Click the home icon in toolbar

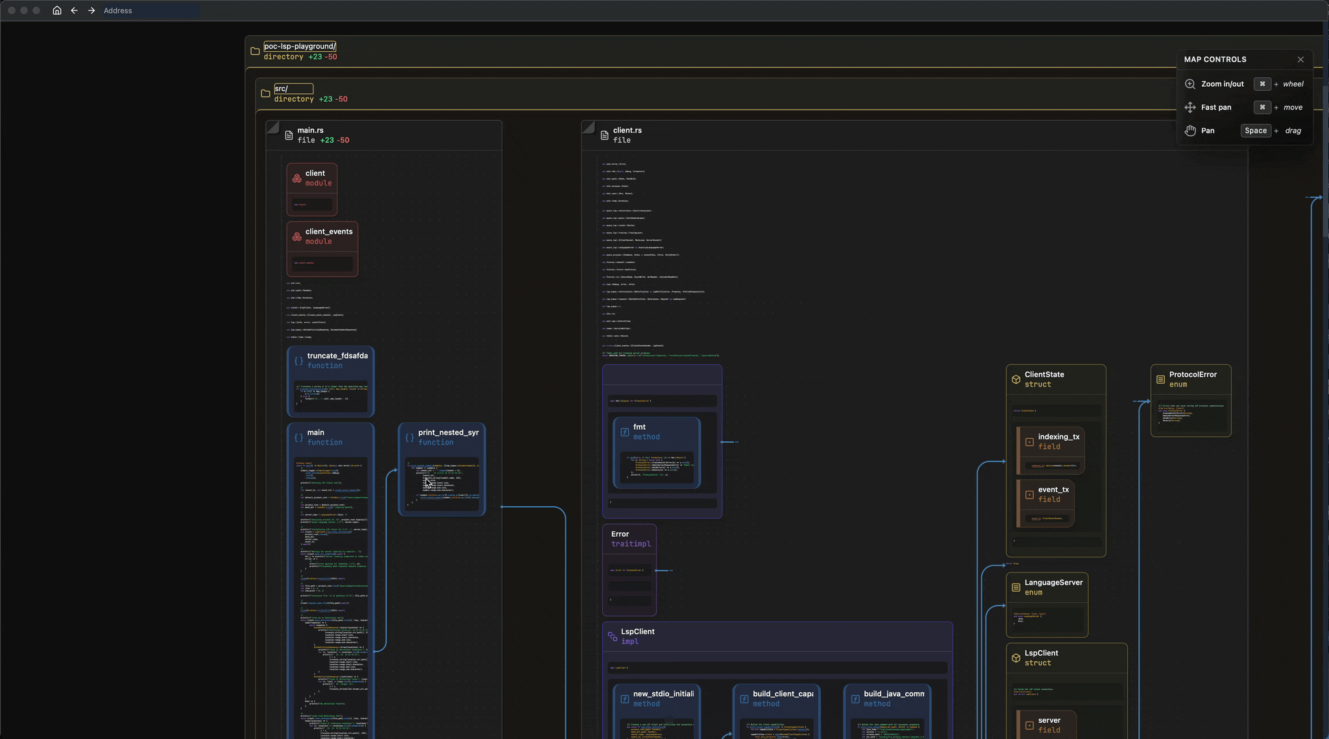point(57,10)
